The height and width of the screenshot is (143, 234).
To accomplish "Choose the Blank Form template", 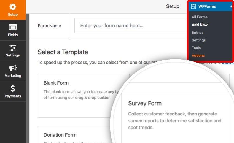I will click(84, 96).
